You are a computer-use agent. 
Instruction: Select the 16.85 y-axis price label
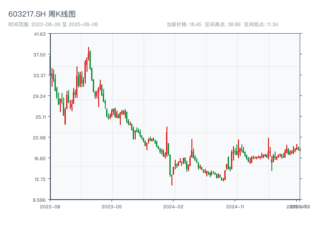coord(40,159)
